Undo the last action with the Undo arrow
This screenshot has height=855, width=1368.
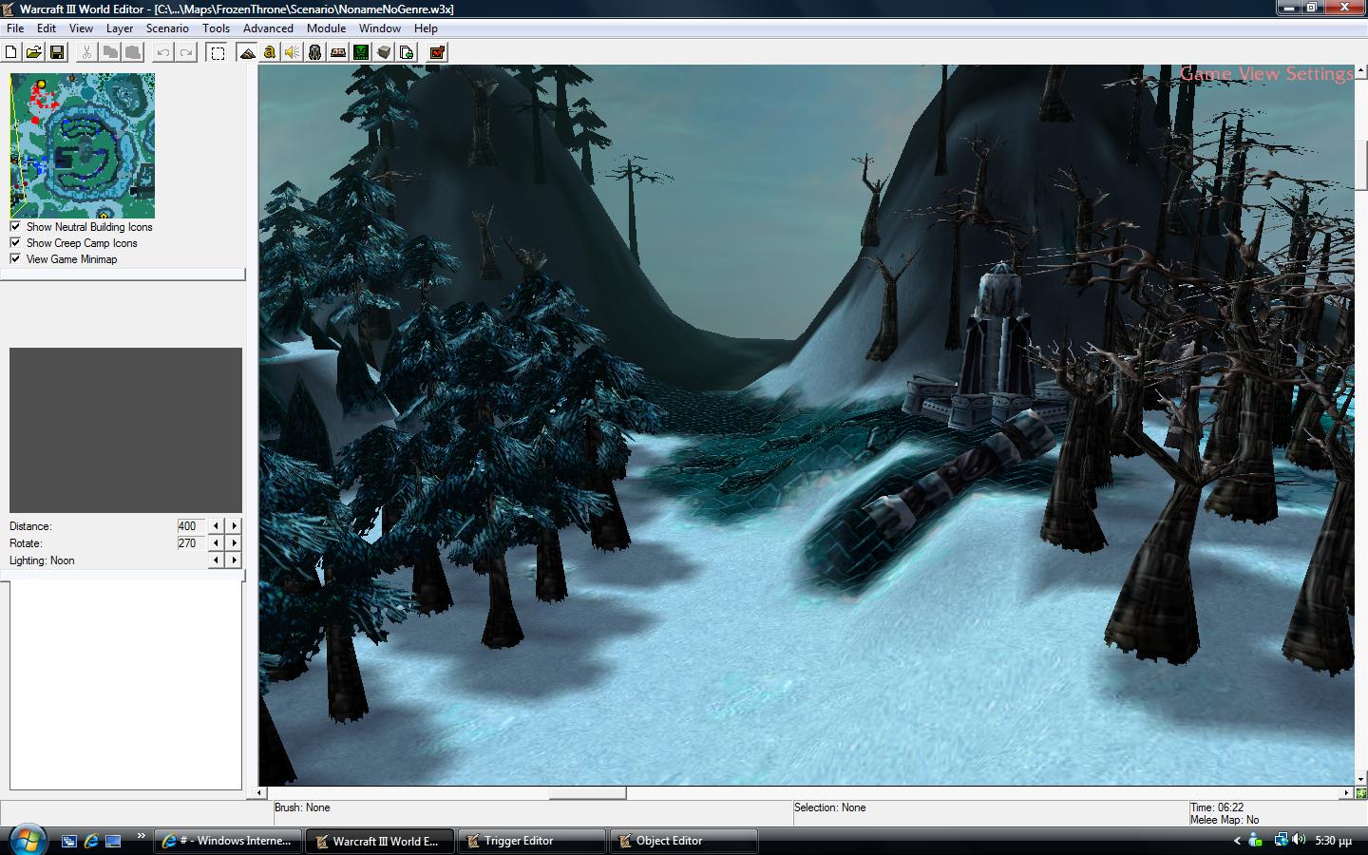[163, 52]
